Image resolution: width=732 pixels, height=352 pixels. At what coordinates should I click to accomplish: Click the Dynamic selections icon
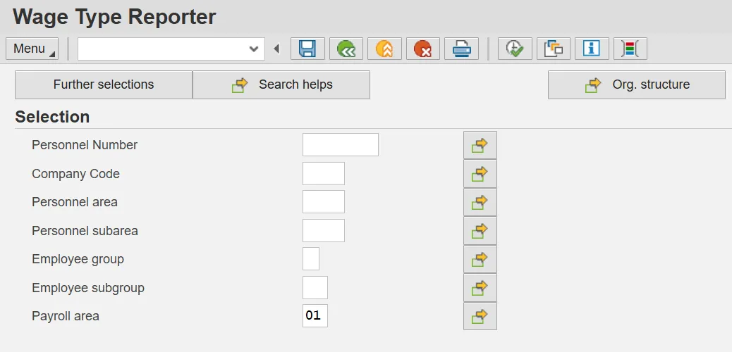[x=630, y=49]
